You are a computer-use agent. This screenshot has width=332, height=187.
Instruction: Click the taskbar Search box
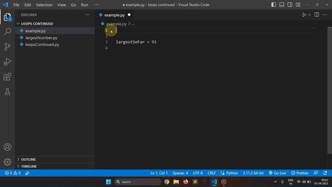click(x=137, y=182)
